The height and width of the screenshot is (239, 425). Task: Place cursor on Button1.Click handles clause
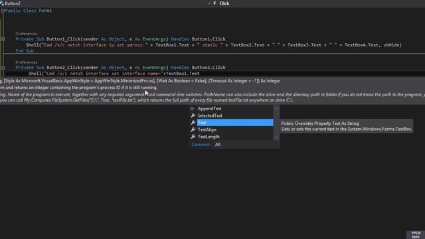coord(209,39)
